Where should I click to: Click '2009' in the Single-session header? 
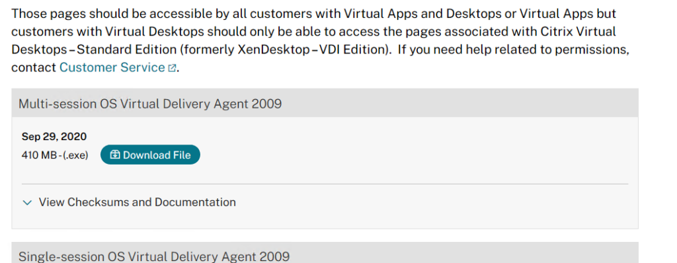pos(276,256)
